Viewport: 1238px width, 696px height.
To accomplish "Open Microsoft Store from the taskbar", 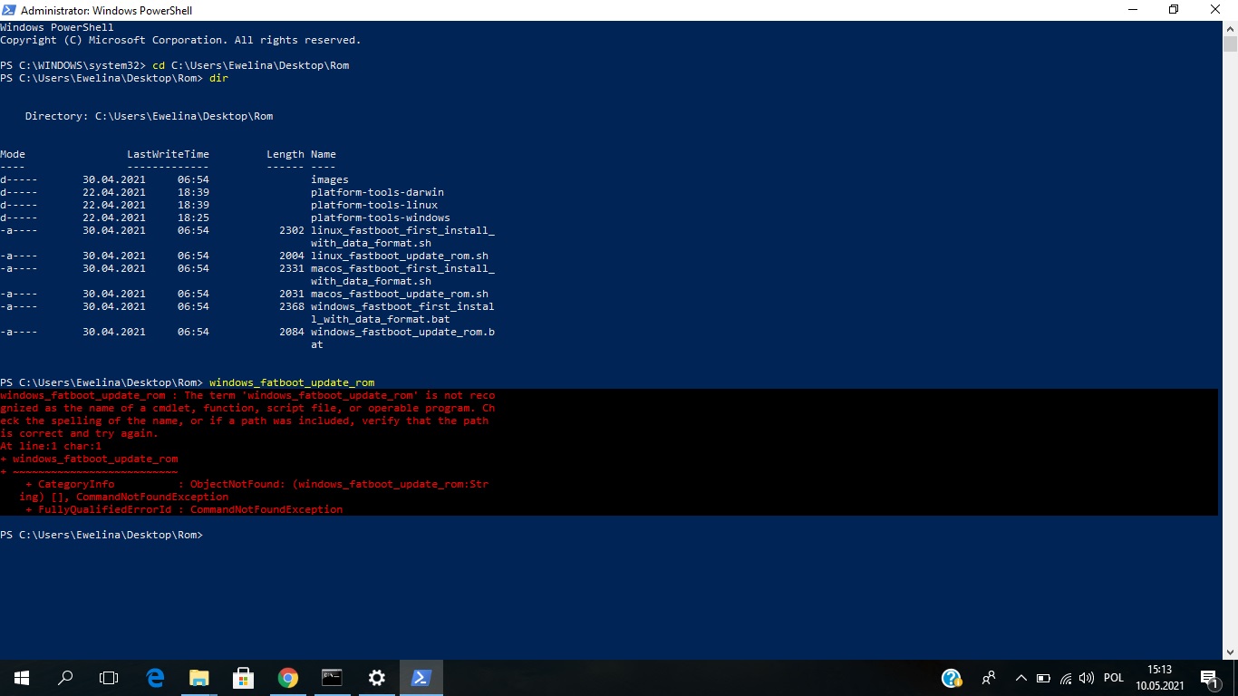I will (243, 678).
